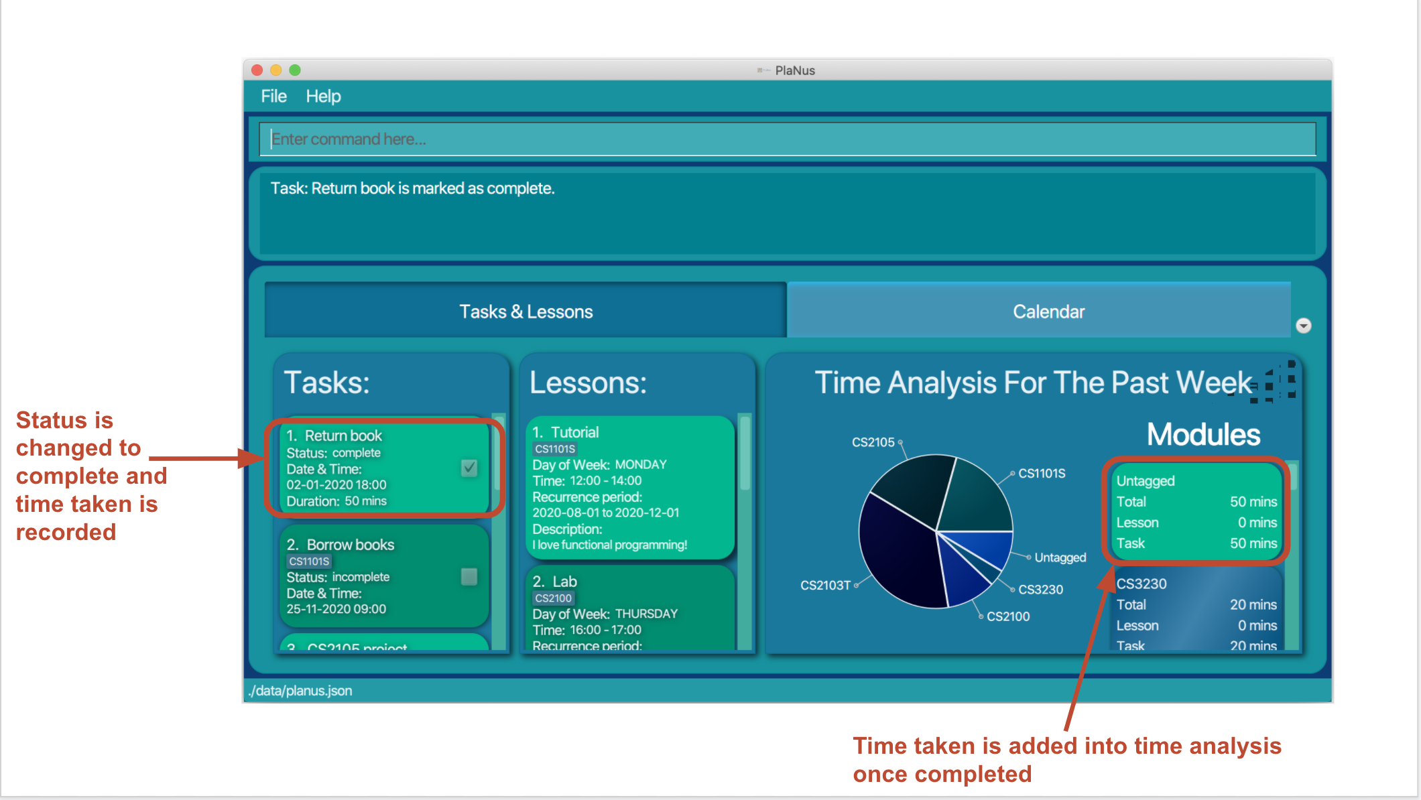Open the Help menu

(x=323, y=96)
